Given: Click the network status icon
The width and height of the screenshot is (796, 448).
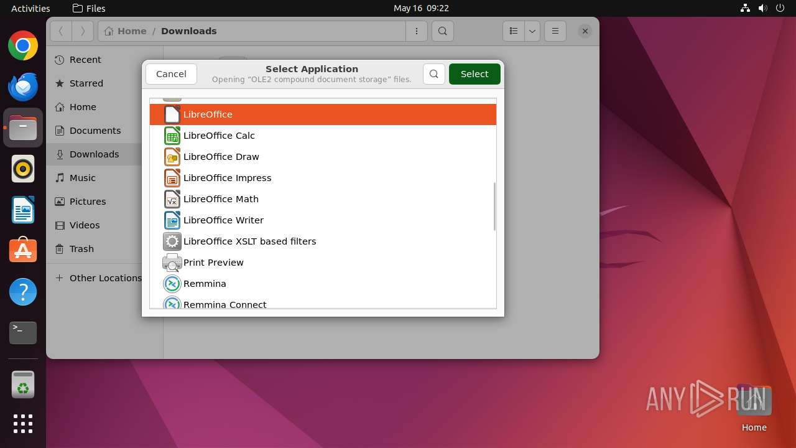Looking at the screenshot, I should (745, 8).
